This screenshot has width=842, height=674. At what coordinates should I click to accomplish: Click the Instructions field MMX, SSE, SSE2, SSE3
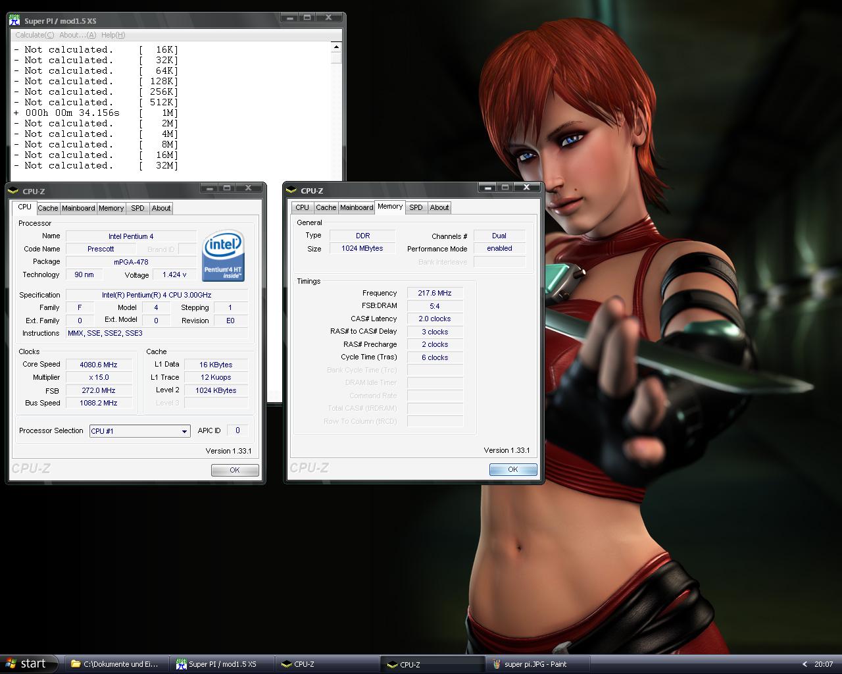pyautogui.click(x=157, y=333)
